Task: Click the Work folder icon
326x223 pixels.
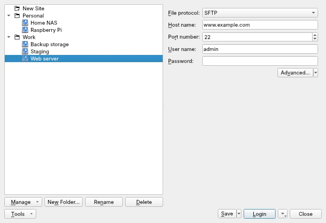Action: 17,37
